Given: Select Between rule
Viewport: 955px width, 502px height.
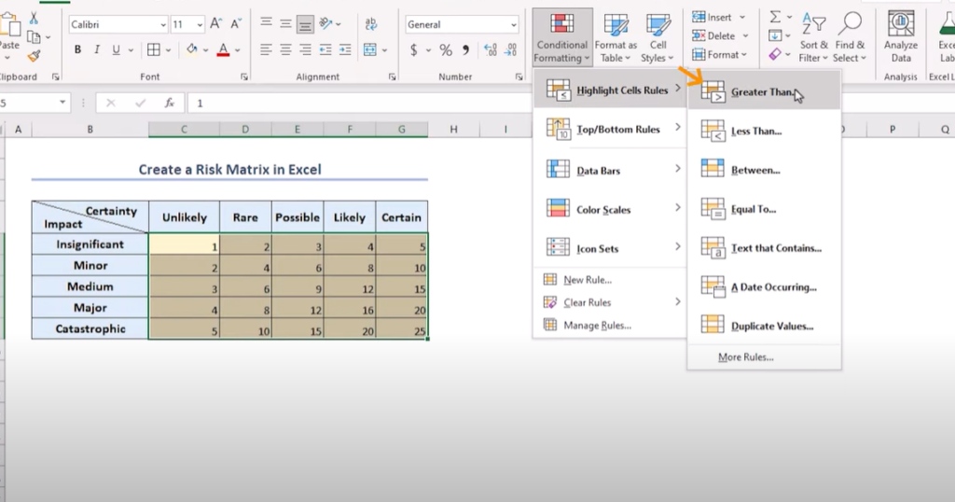Looking at the screenshot, I should coord(765,170).
